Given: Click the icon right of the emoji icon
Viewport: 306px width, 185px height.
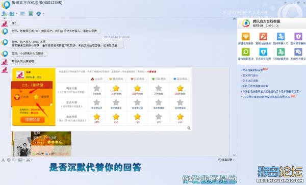Looking at the screenshot, I should tap(14, 160).
